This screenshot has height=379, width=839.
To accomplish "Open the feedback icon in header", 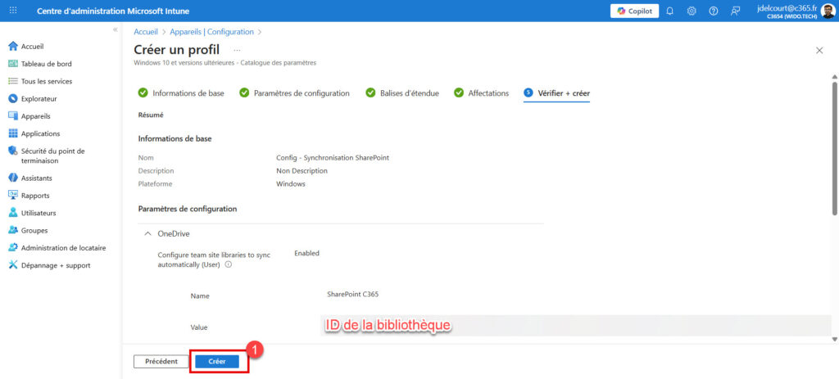I will click(x=735, y=11).
